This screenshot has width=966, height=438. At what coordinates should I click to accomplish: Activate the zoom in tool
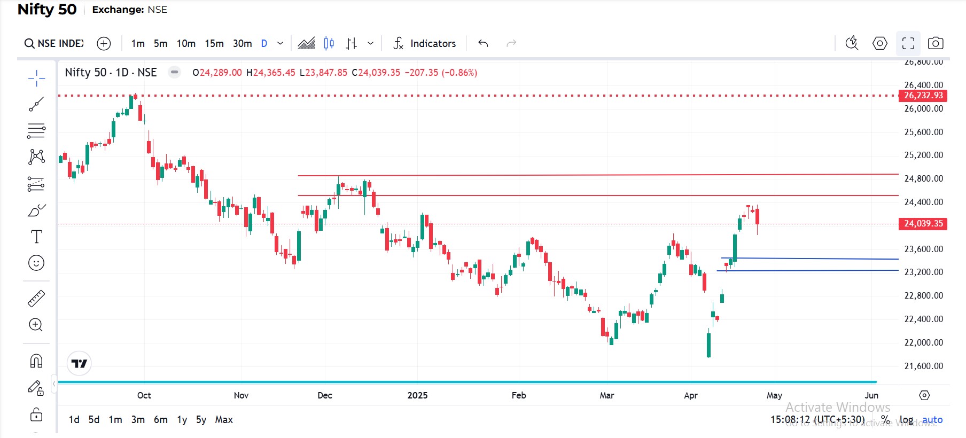[x=36, y=325]
